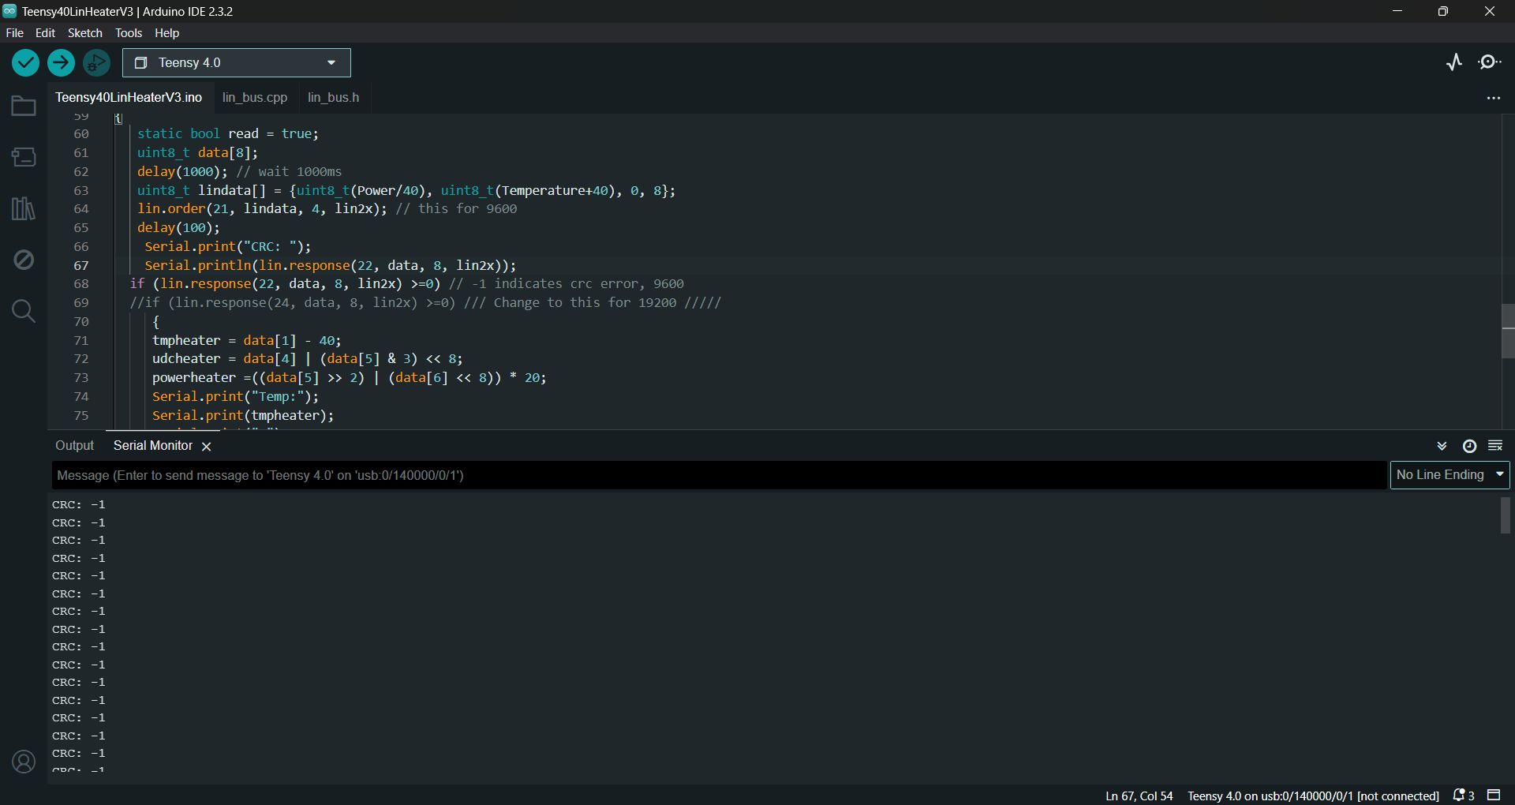This screenshot has width=1515, height=805.
Task: Open the Sketchbook folder in sidebar
Action: click(24, 106)
